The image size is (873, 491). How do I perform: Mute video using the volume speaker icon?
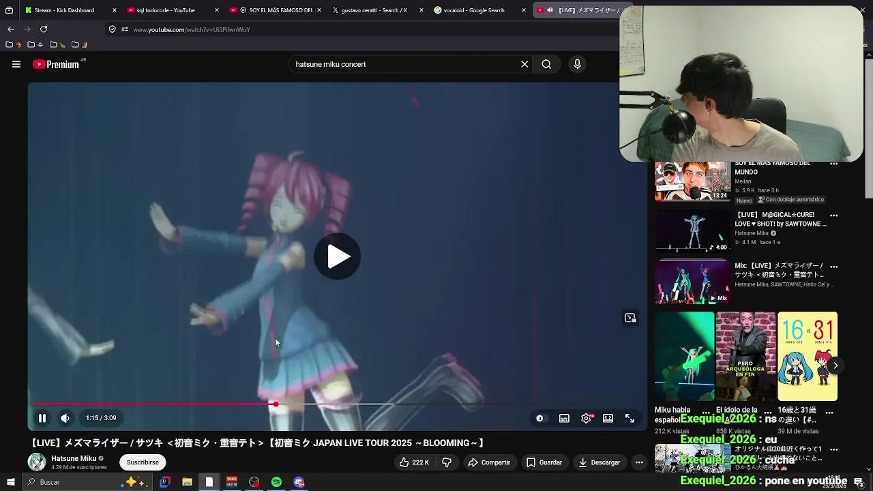[65, 418]
